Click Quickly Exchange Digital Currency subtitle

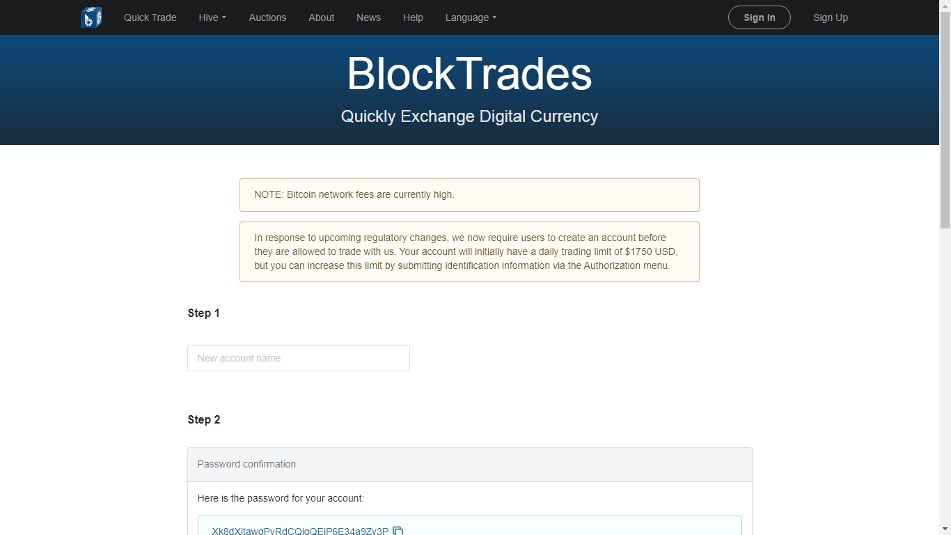point(469,116)
